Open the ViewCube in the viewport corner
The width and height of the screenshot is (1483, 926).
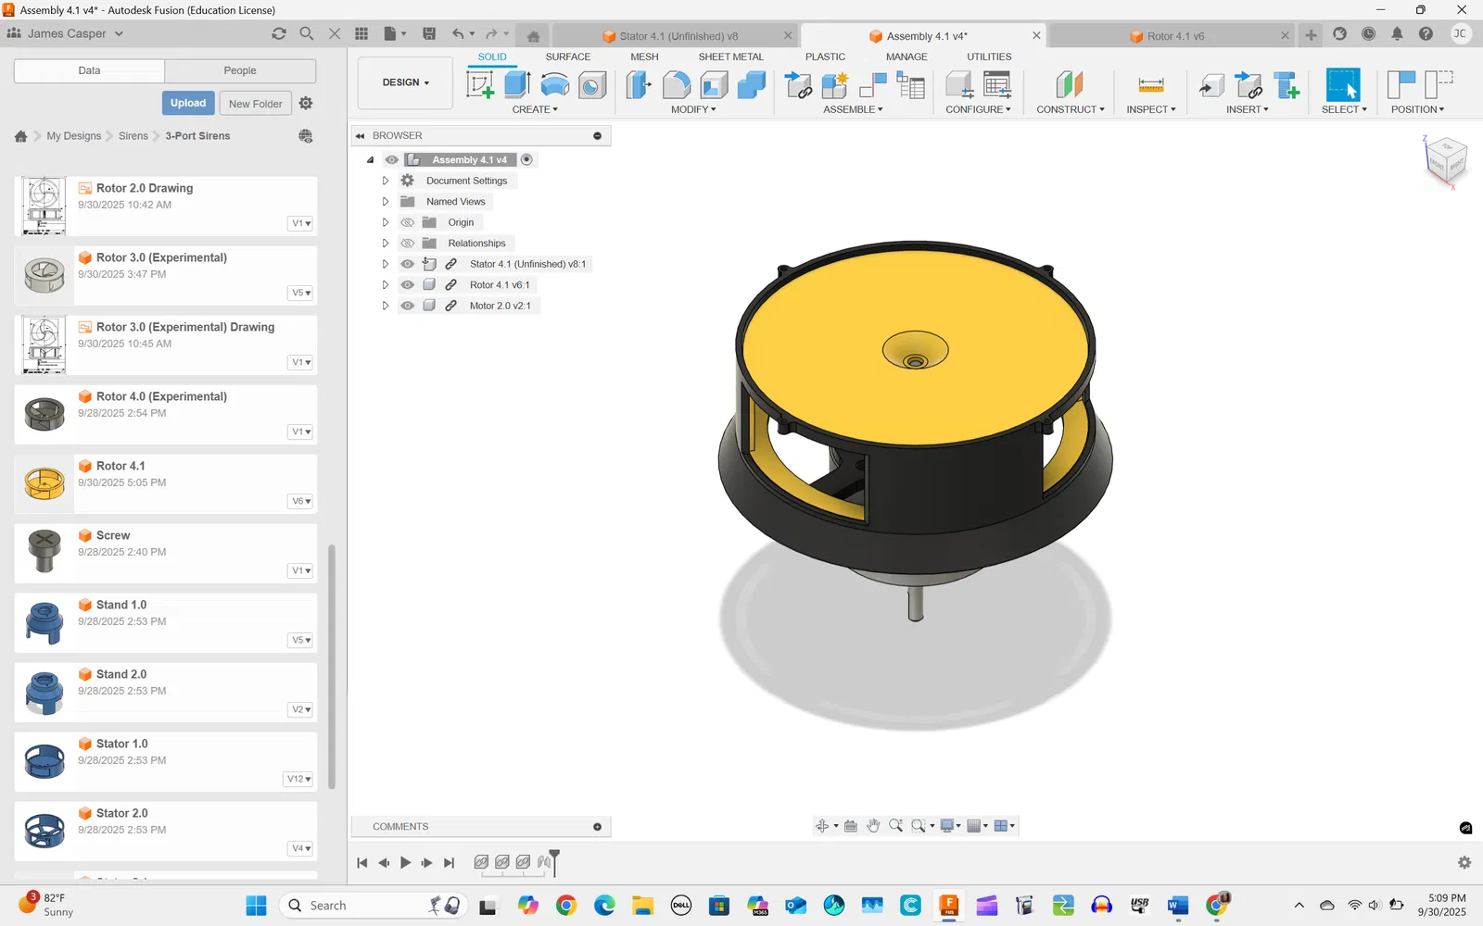1445,159
